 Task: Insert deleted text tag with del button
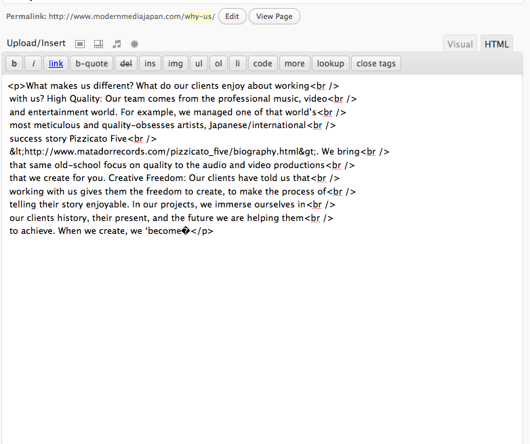[x=126, y=64]
